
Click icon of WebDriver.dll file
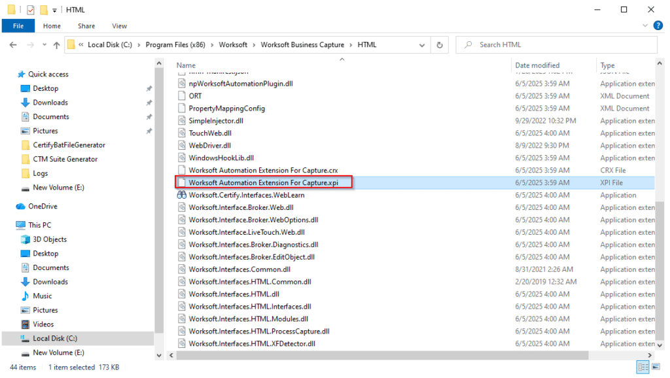182,146
